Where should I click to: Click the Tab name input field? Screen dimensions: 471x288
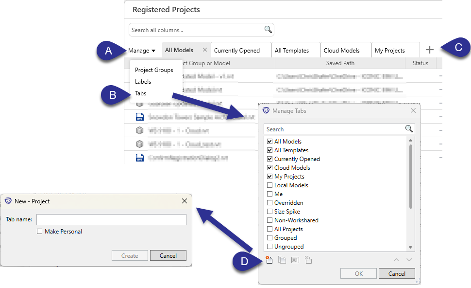(111, 219)
